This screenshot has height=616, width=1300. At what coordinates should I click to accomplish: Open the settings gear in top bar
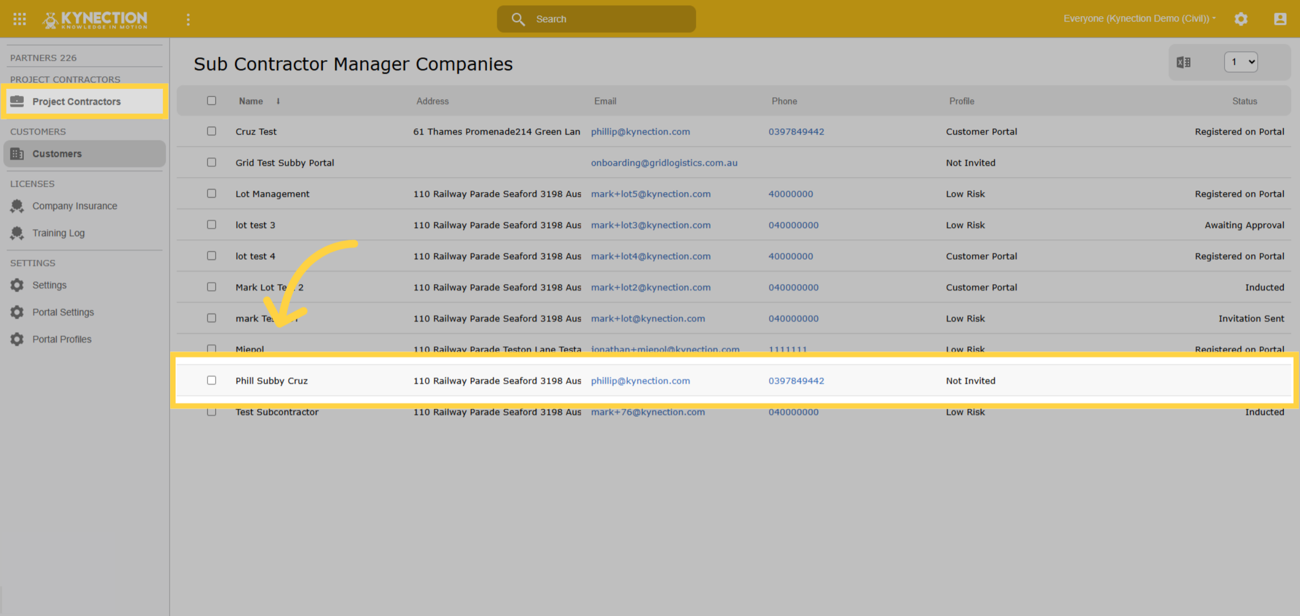[x=1241, y=19]
